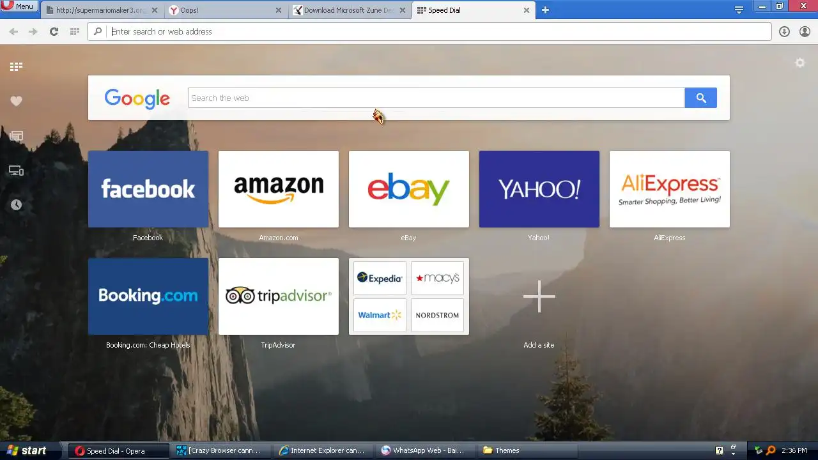This screenshot has width=818, height=460.
Task: Switch to Speed Dial - Opera taskbar item
Action: click(x=119, y=450)
